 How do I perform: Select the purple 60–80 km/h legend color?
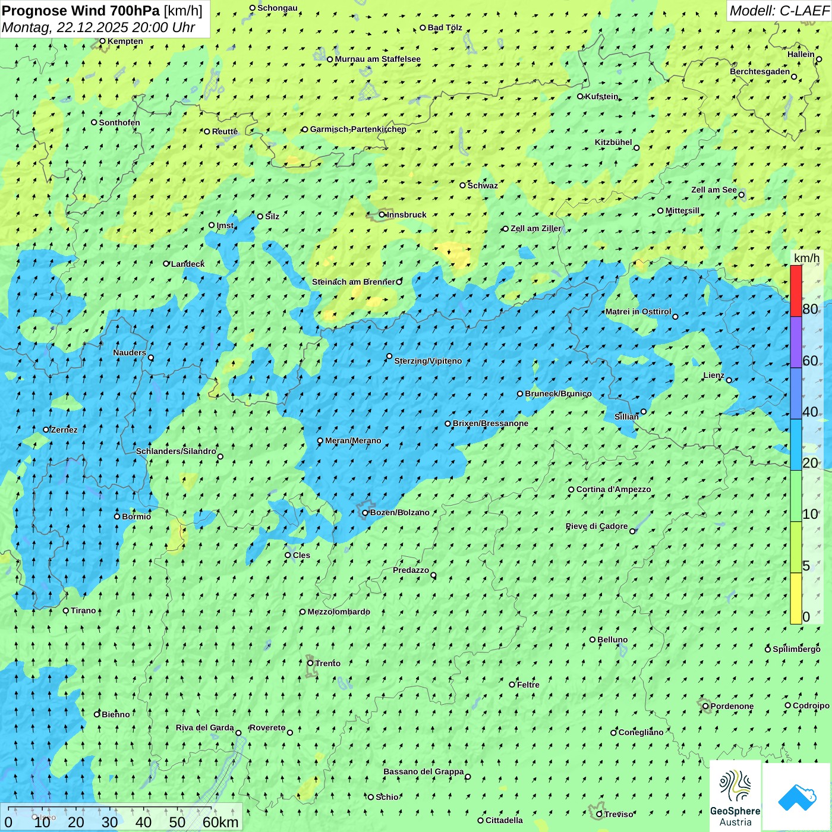click(x=796, y=342)
